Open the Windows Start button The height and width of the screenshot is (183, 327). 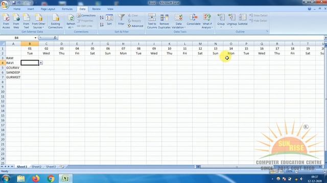[6, 178]
